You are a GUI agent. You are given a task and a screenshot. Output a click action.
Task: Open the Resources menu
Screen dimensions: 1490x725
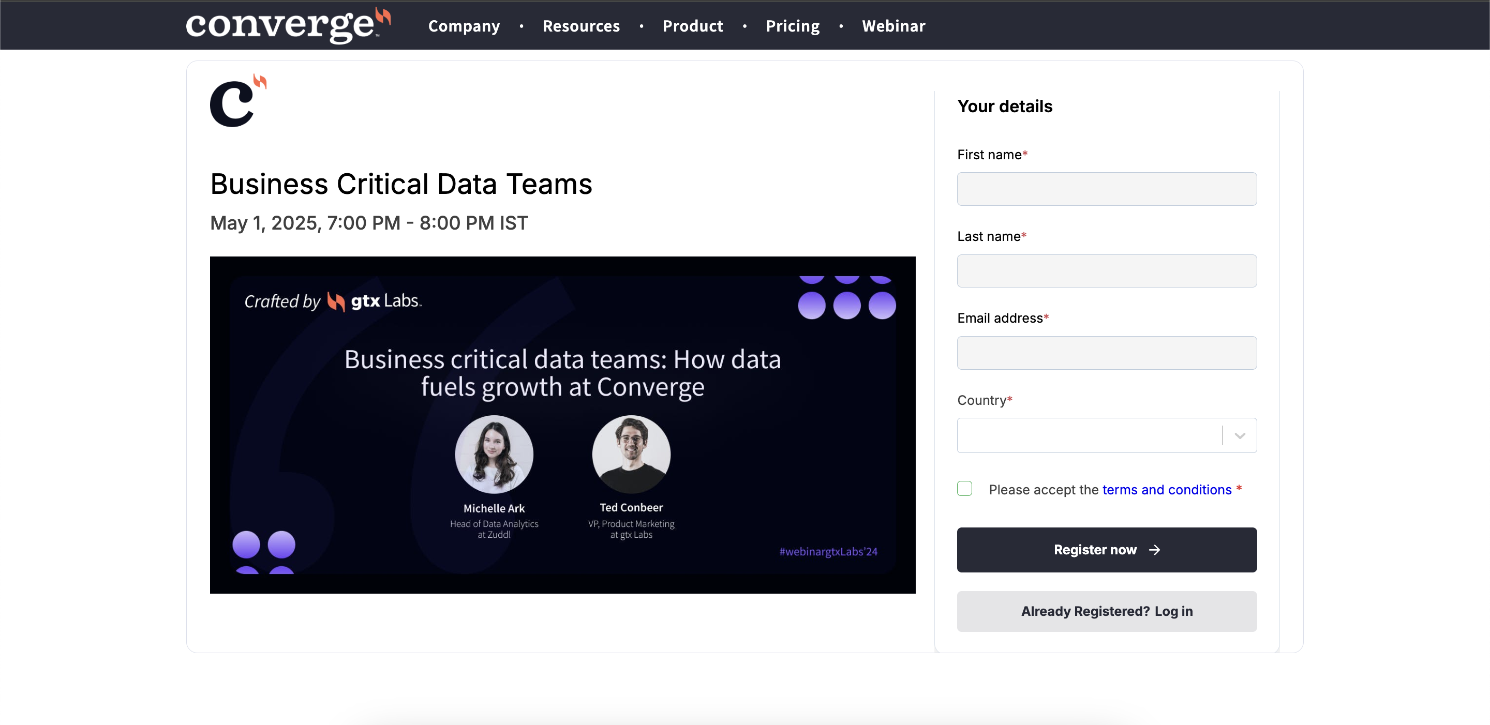click(580, 26)
